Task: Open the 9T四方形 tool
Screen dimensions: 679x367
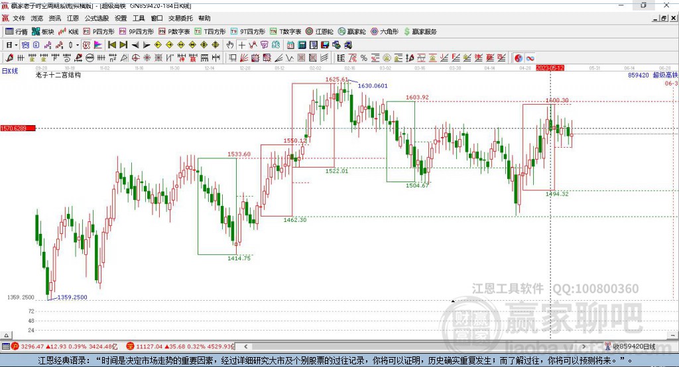Action: 247,32
